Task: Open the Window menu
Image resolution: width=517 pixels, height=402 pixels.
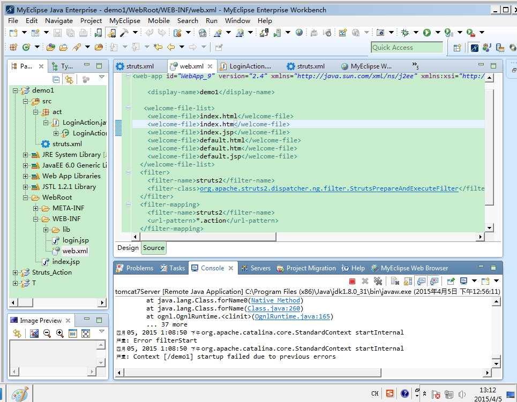Action: click(x=237, y=21)
